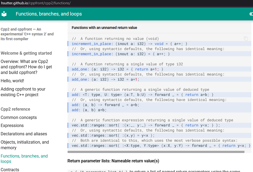Click code line 'add: (a, b) -> forward _ = a+b;'
The image size is (253, 172).
[x=106, y=105]
